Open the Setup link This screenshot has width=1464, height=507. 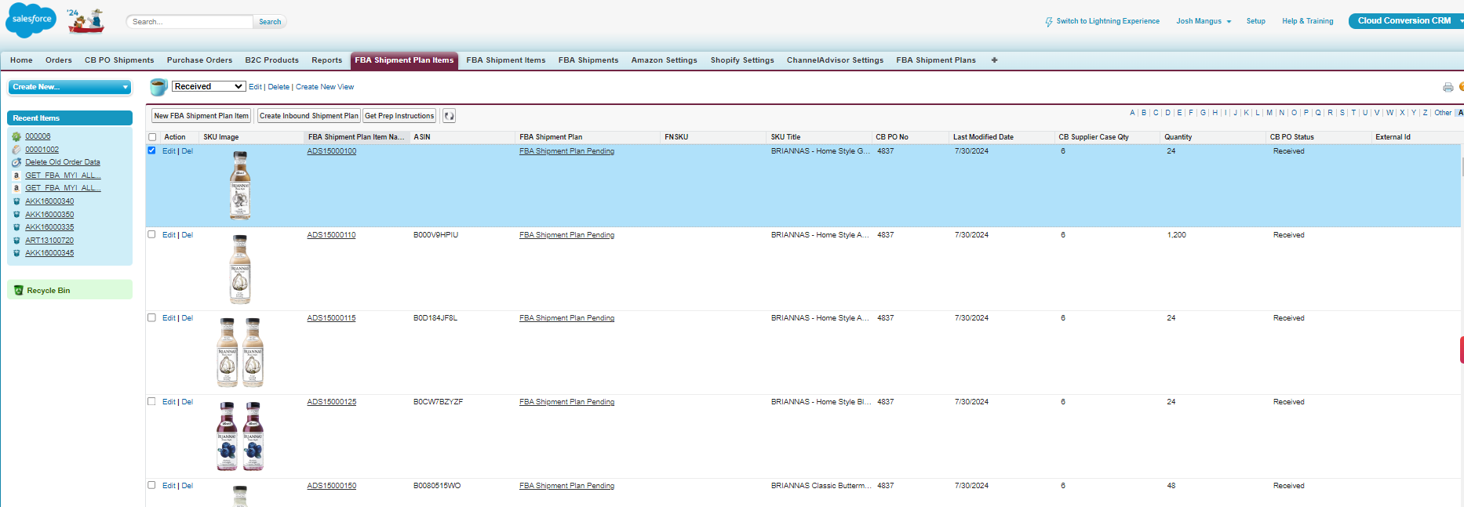[1255, 21]
